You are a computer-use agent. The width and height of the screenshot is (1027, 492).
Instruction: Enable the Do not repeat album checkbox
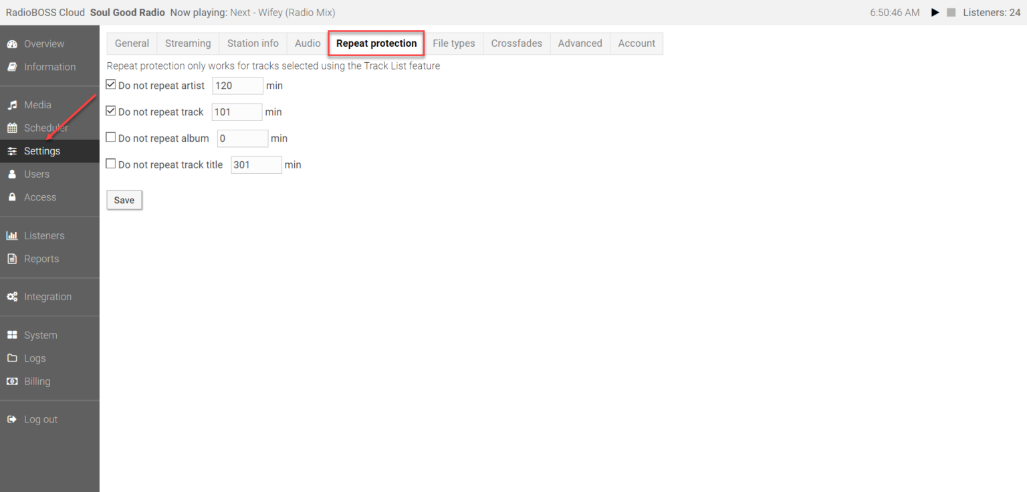tap(111, 138)
